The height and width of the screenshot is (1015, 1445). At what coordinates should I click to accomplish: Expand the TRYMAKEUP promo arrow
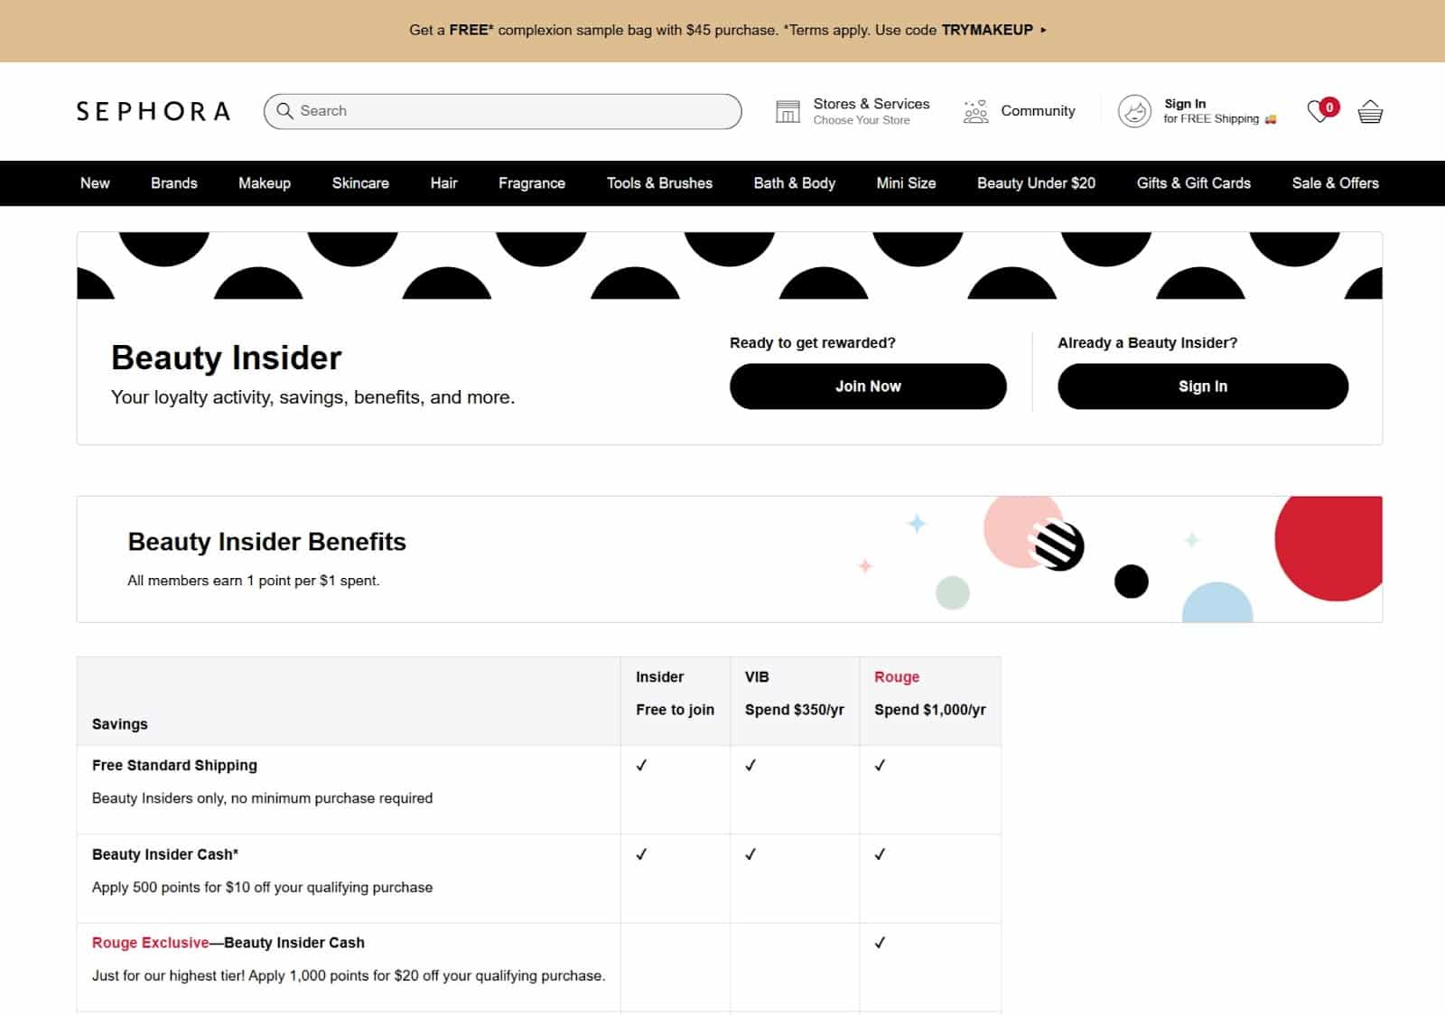pyautogui.click(x=1041, y=29)
